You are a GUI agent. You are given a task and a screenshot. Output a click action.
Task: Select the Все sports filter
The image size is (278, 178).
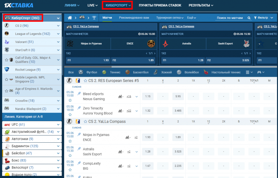coord(71,72)
